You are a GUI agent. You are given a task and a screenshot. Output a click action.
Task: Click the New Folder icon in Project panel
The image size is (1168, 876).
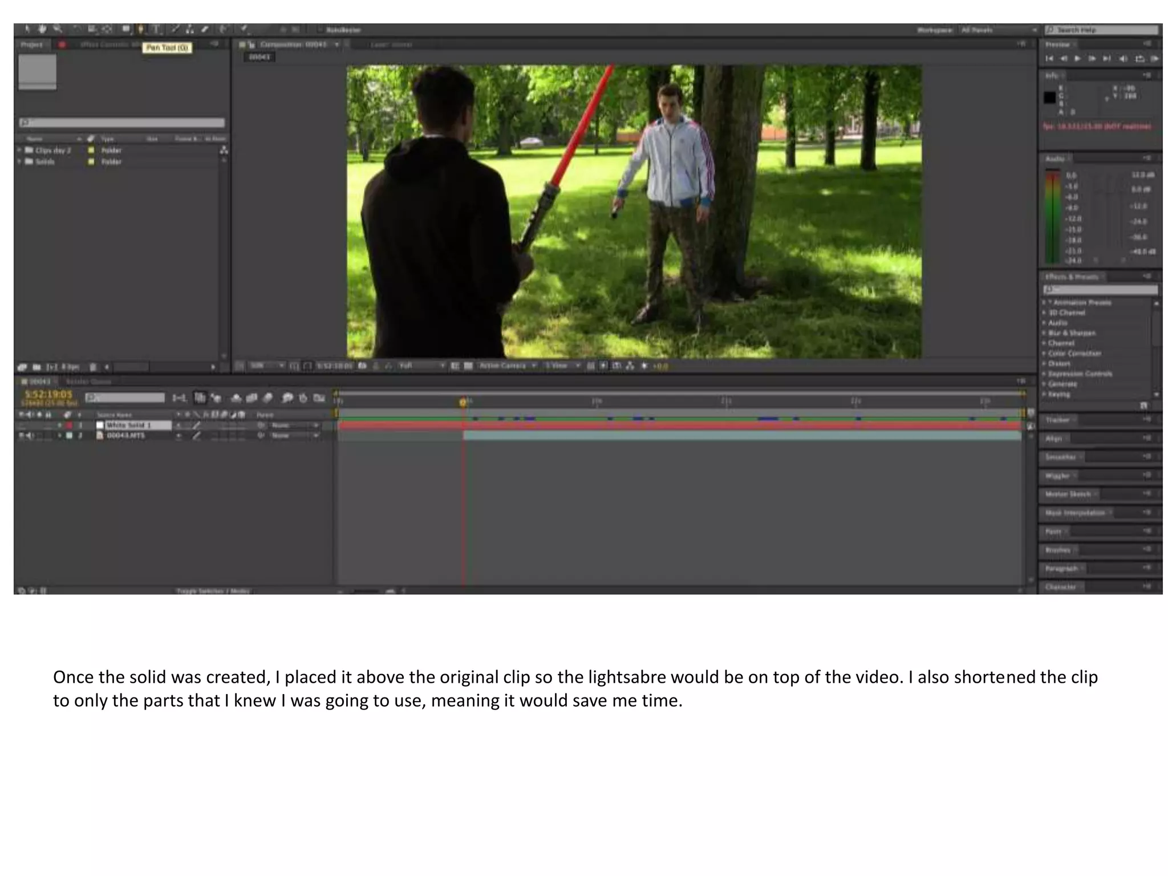click(36, 367)
